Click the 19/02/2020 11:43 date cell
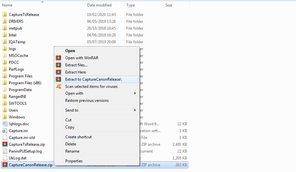Viewport: 296px width, 172px height. (x=101, y=14)
